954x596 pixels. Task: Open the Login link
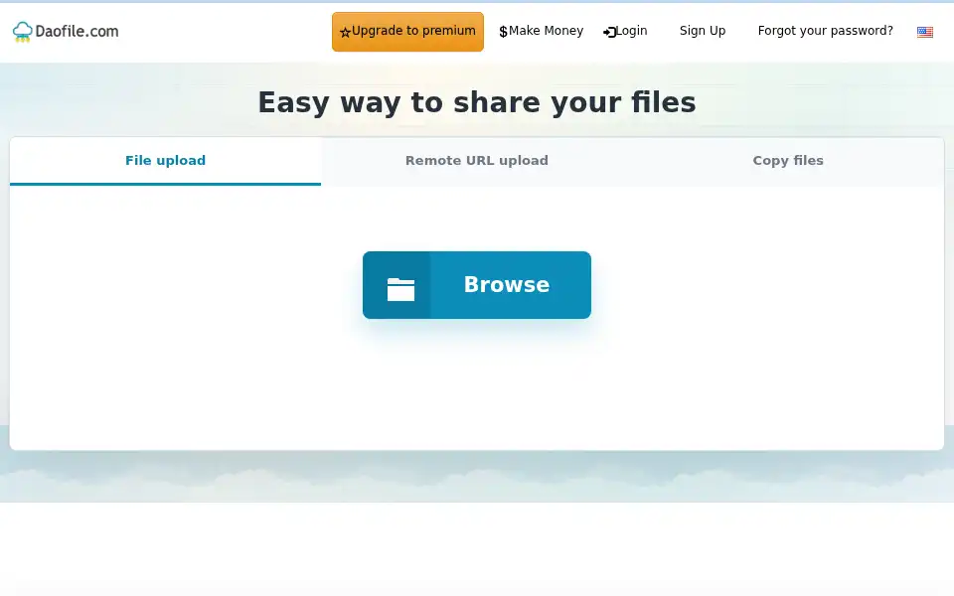pyautogui.click(x=625, y=31)
